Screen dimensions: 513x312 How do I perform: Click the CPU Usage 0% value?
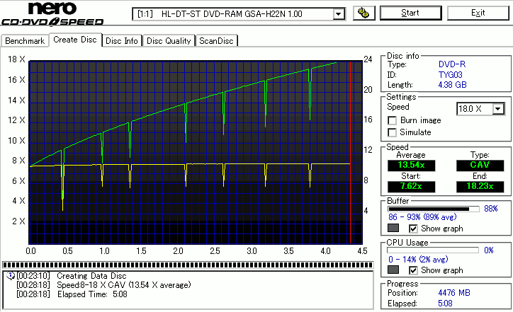(489, 250)
